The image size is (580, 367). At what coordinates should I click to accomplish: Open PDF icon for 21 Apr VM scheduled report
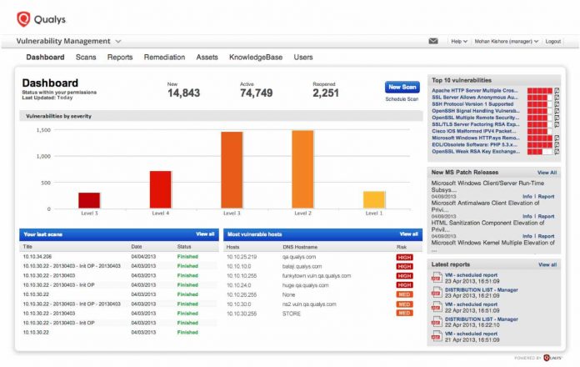pos(437,336)
